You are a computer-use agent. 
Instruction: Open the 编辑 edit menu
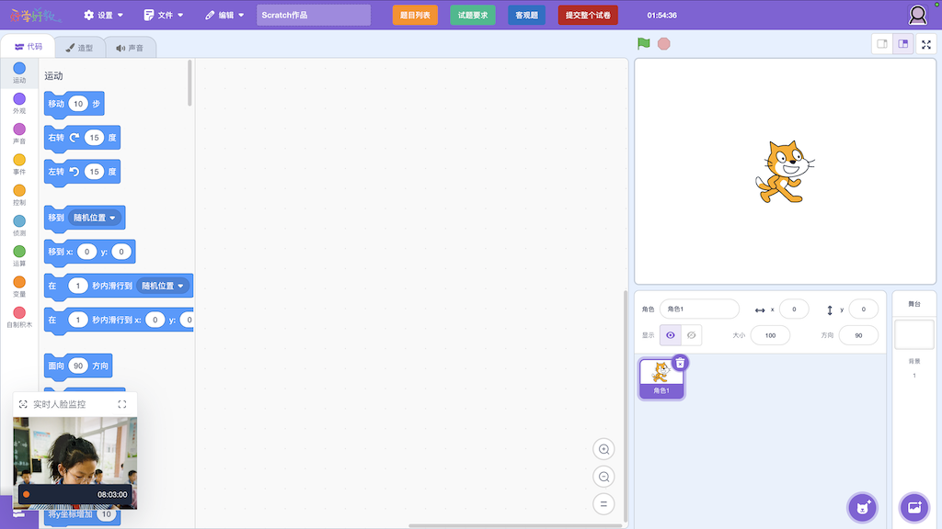(224, 15)
